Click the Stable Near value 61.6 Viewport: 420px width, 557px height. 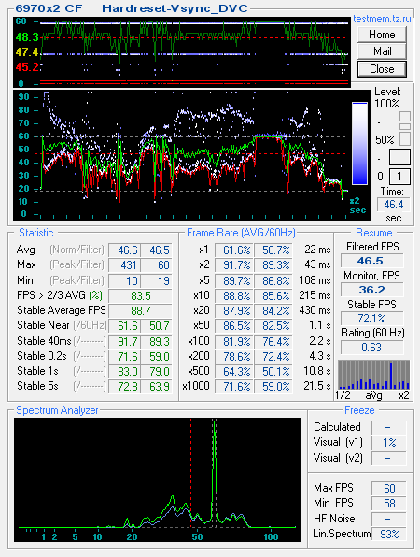click(x=124, y=326)
